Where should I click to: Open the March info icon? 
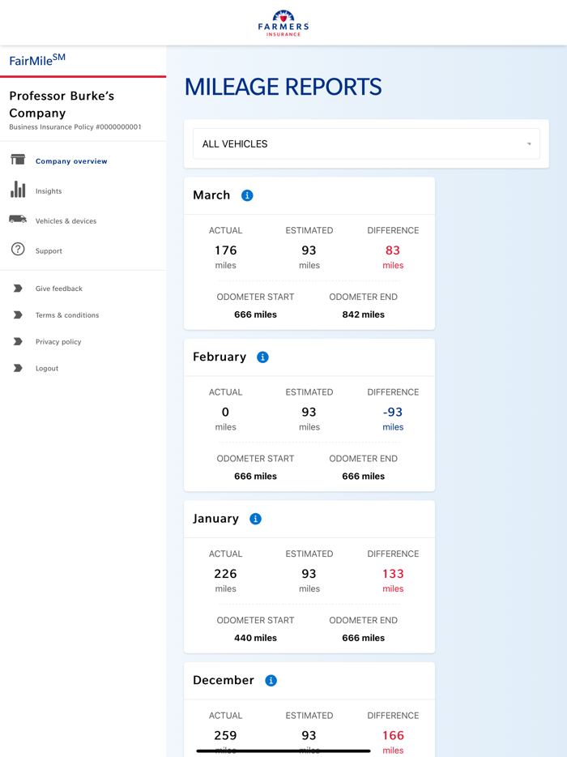tap(247, 195)
